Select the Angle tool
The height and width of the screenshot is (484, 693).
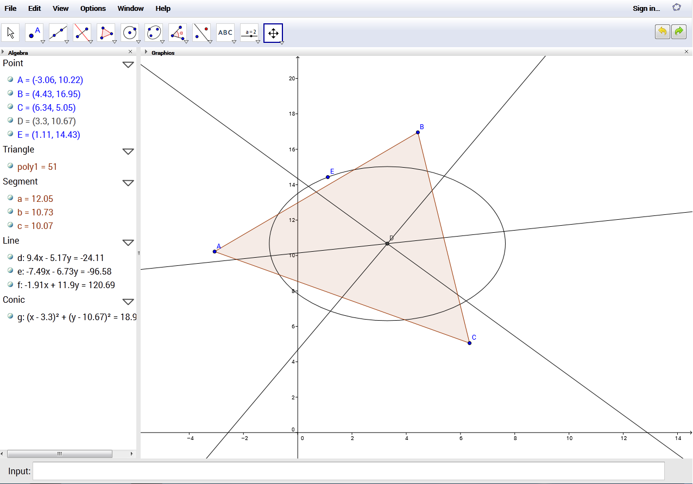point(177,32)
